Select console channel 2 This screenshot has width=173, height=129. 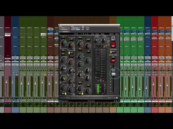(102, 46)
